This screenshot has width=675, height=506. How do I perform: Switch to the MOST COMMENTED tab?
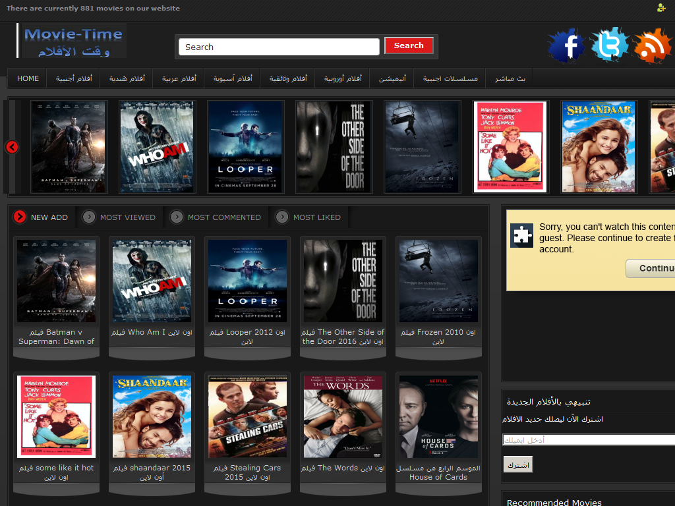[x=223, y=217]
